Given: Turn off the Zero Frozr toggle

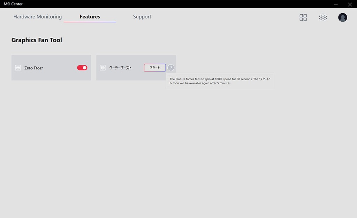Looking at the screenshot, I should pyautogui.click(x=82, y=68).
